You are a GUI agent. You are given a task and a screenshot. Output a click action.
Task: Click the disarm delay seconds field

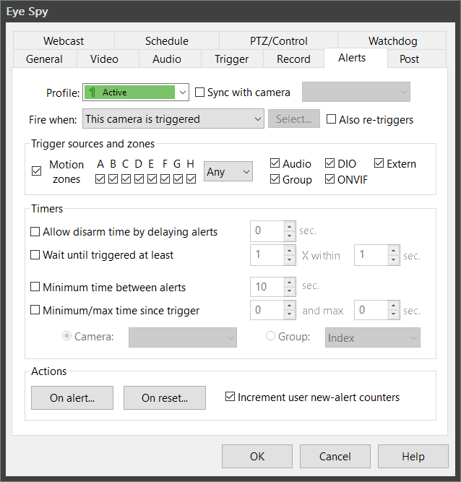click(267, 231)
